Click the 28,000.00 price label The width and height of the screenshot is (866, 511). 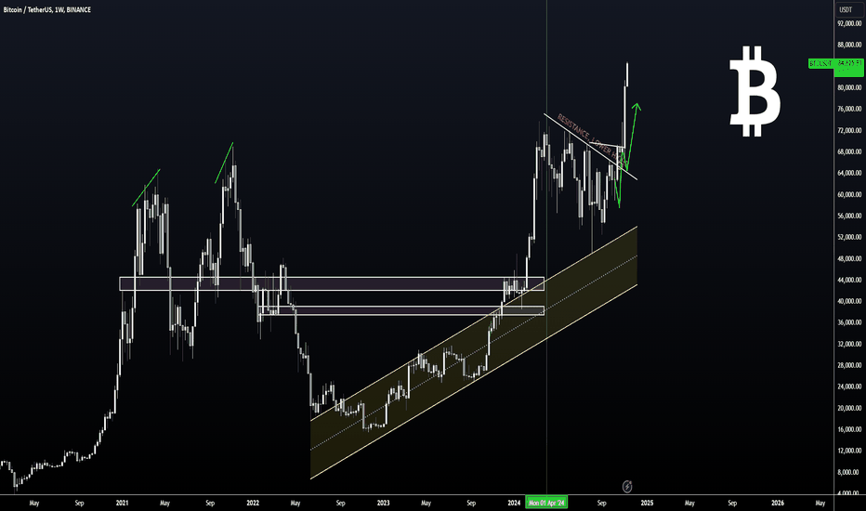pos(849,366)
